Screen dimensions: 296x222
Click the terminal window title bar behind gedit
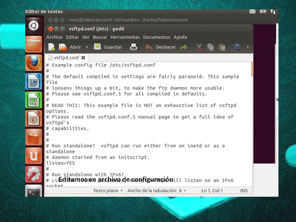pyautogui.click(x=161, y=20)
